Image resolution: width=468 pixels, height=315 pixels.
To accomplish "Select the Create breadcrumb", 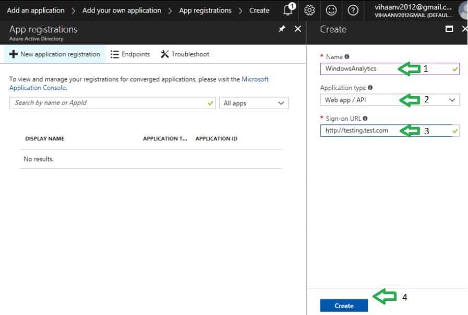I will 259,10.
